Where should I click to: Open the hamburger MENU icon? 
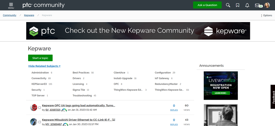click(x=11, y=6)
